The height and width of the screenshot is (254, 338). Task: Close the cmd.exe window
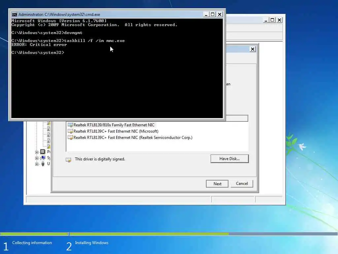coord(220,15)
